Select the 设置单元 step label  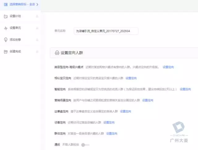pos(15,28)
